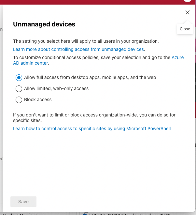Click the Unmanaged devices heading
The image size is (196, 215).
44,24
